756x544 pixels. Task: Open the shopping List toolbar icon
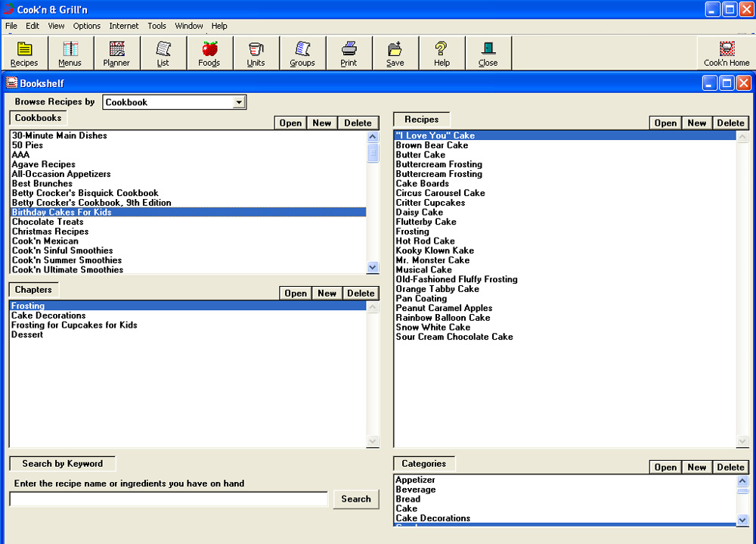tap(163, 53)
